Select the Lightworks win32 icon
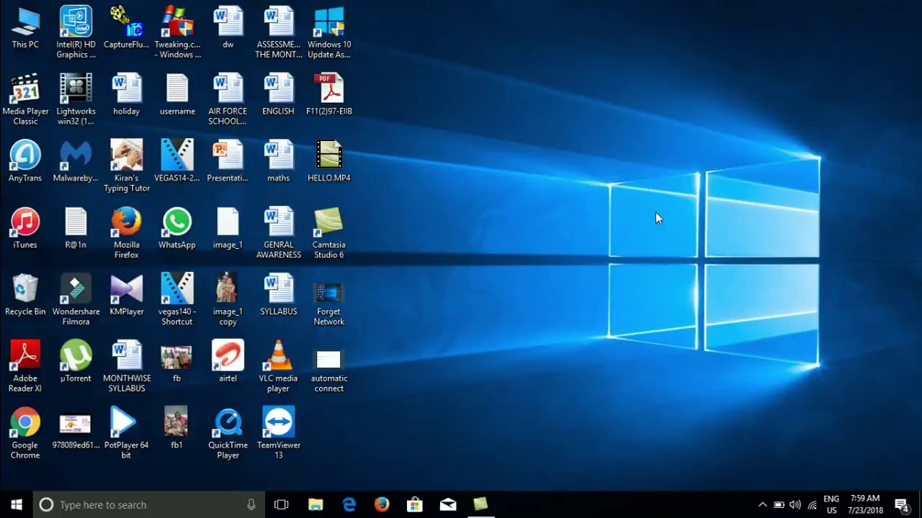Image resolution: width=922 pixels, height=518 pixels. pos(76,99)
